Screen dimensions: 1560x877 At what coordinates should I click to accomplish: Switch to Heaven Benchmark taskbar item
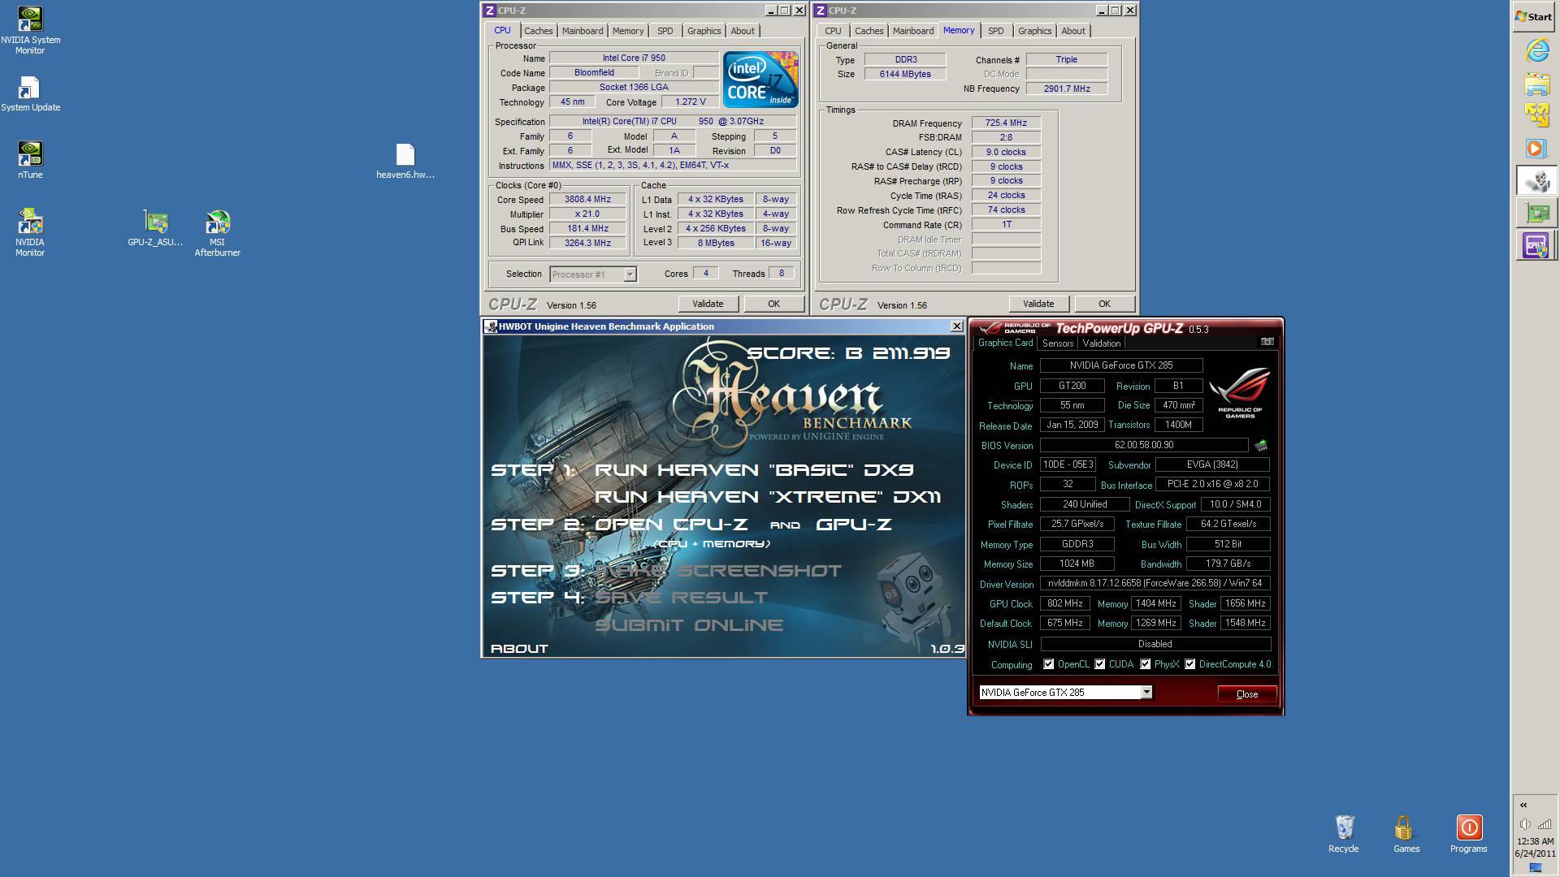(1536, 180)
